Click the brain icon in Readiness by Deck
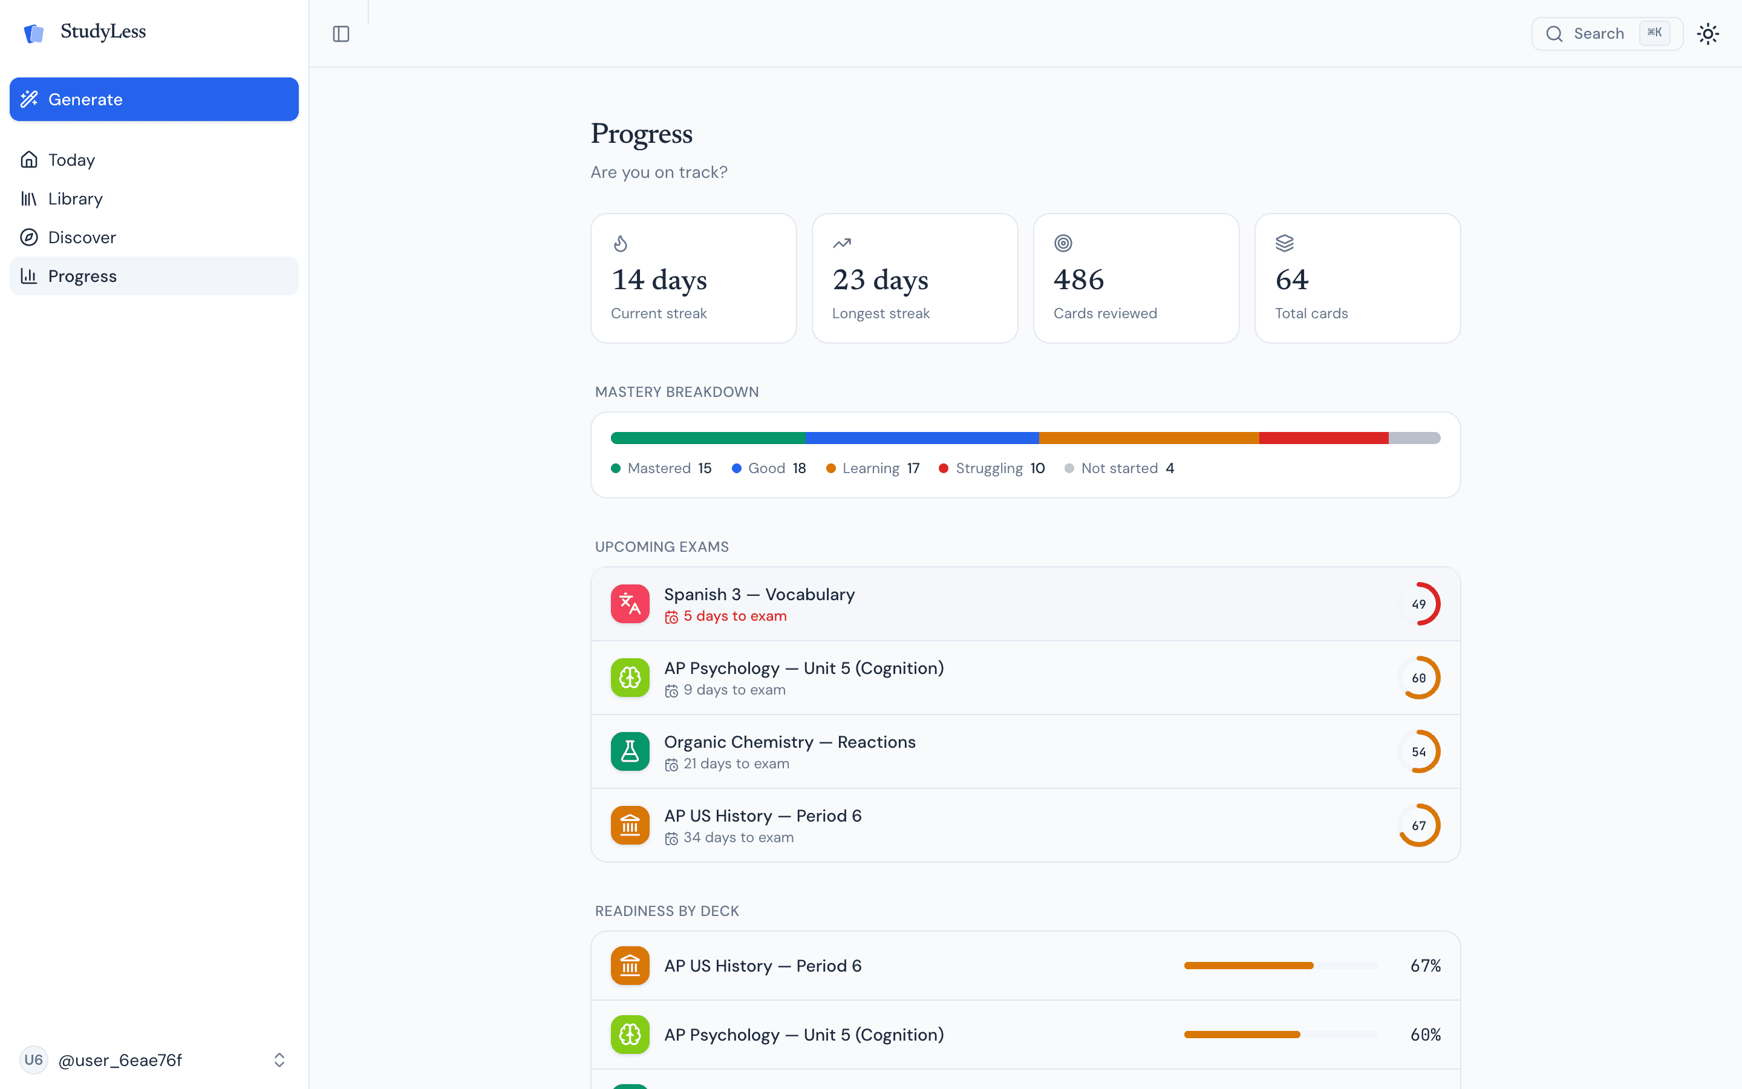1742x1089 pixels. coord(630,1035)
